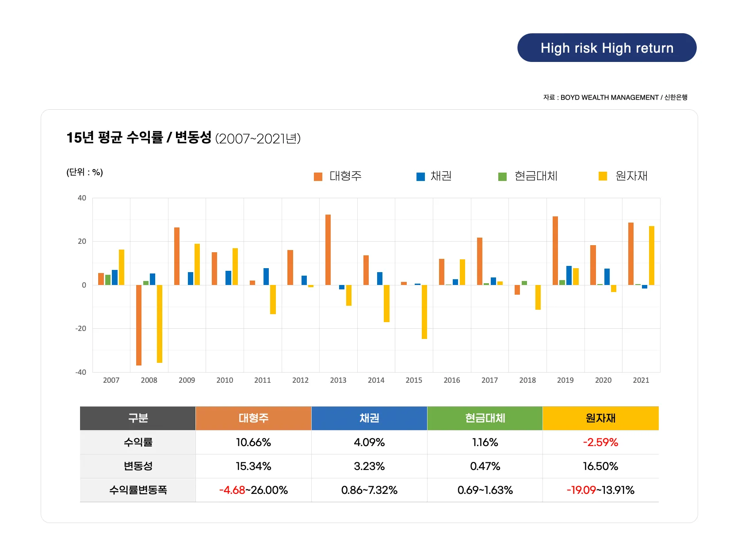Image resolution: width=741 pixels, height=554 pixels.
Task: Select the 현금대체 legend label
Action: pos(536,176)
